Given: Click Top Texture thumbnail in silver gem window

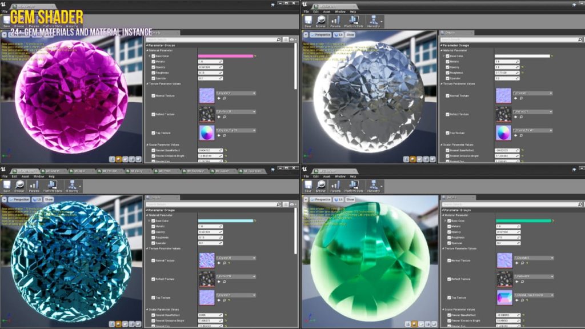Looking at the screenshot, I should tap(503, 133).
